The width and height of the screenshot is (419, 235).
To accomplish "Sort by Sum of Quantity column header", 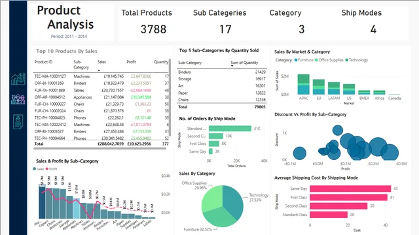I will (244, 63).
